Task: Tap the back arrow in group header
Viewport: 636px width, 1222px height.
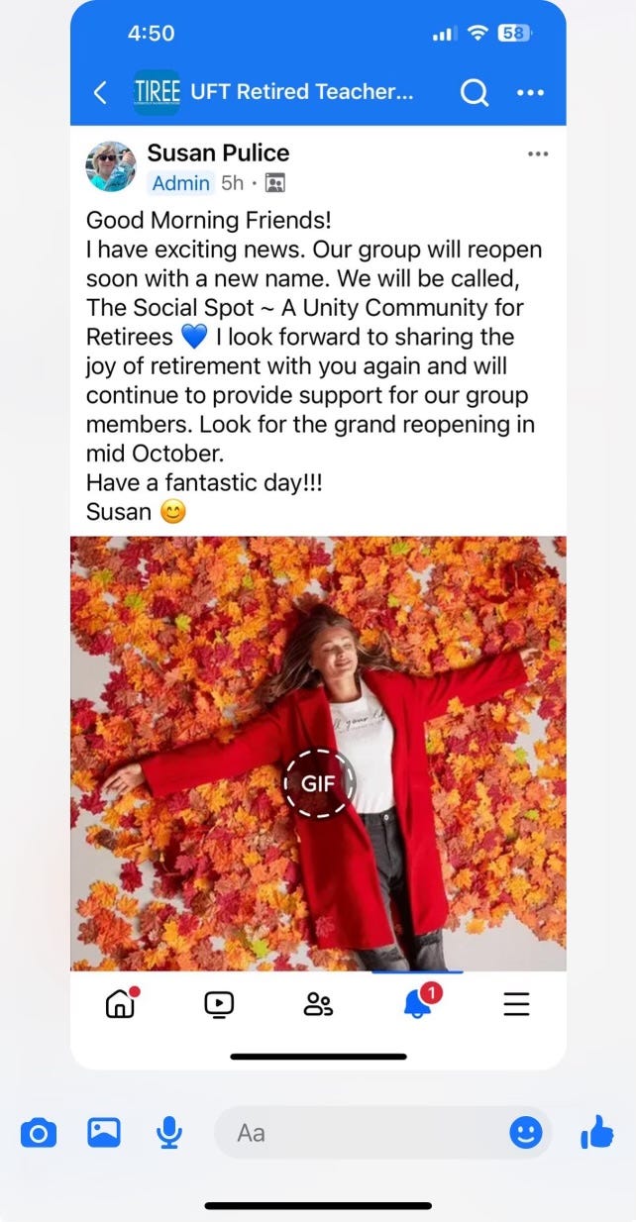Action: [x=99, y=92]
